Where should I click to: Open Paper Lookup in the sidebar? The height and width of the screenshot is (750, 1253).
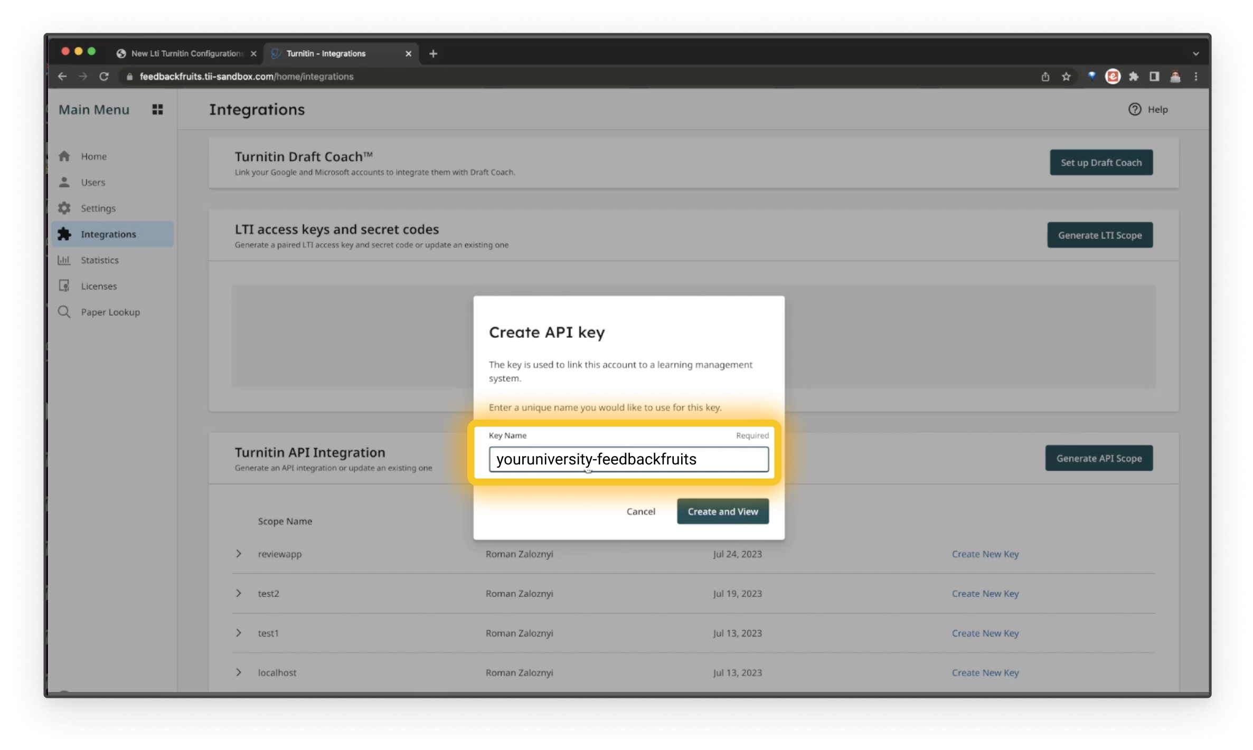click(x=113, y=311)
